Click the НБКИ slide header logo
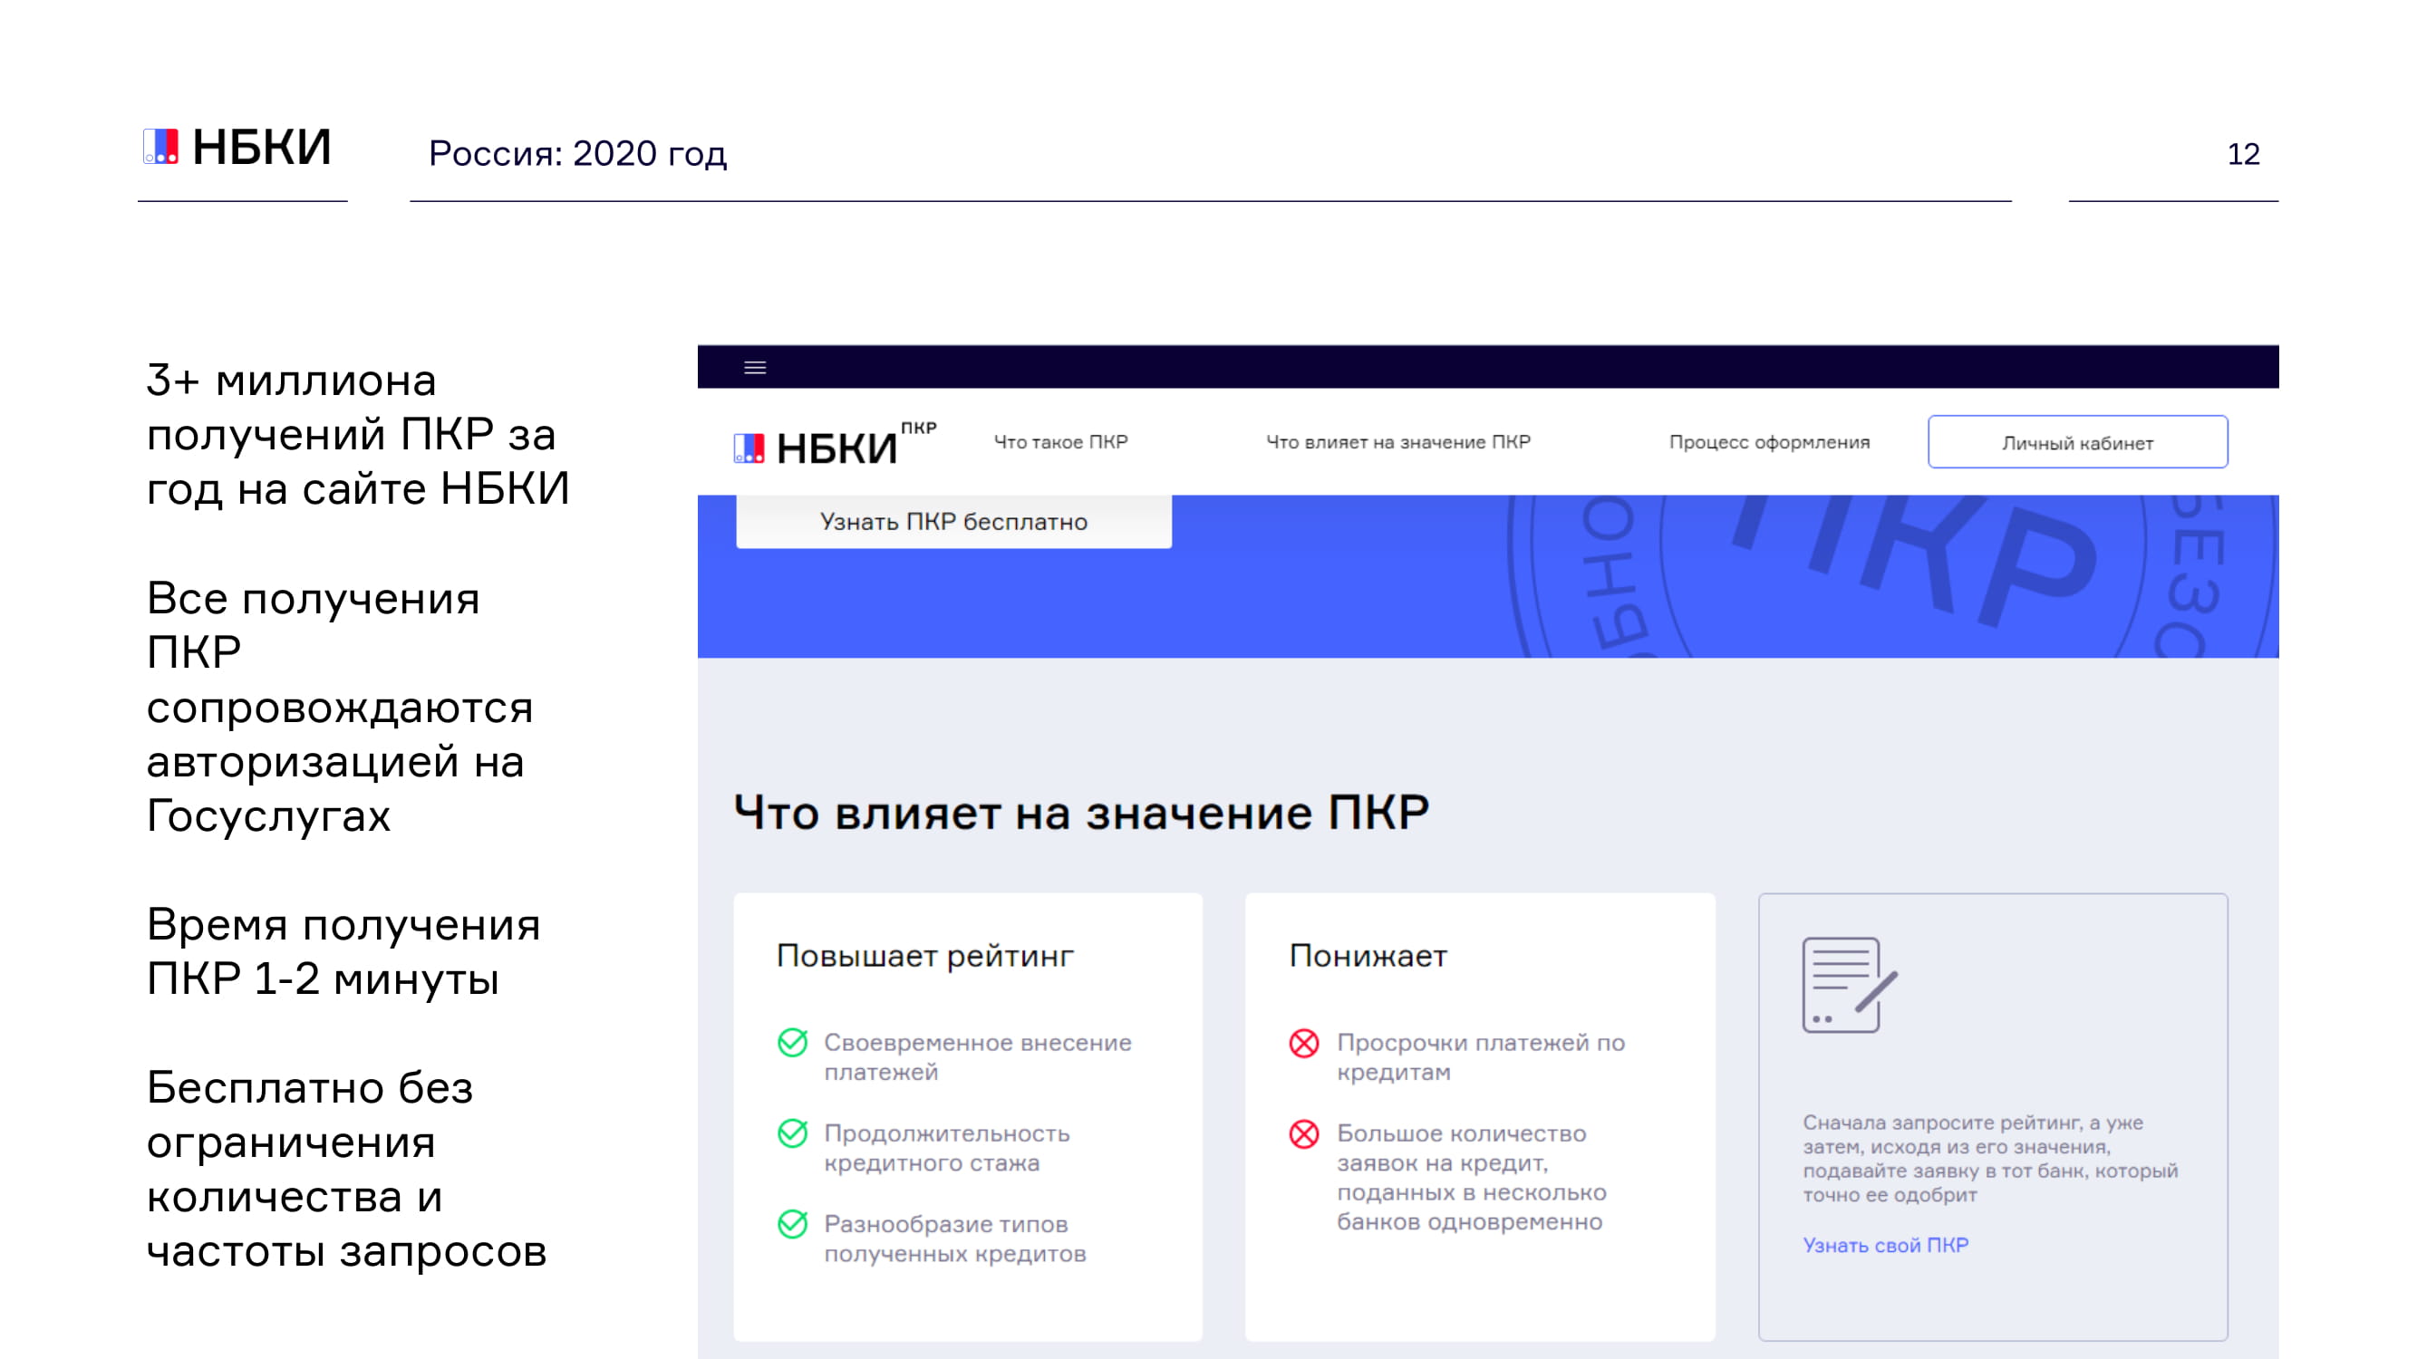The width and height of the screenshot is (2417, 1359). (x=237, y=148)
